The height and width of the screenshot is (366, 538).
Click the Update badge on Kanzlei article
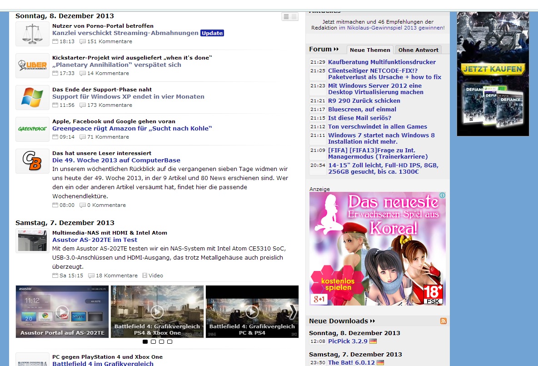[212, 33]
